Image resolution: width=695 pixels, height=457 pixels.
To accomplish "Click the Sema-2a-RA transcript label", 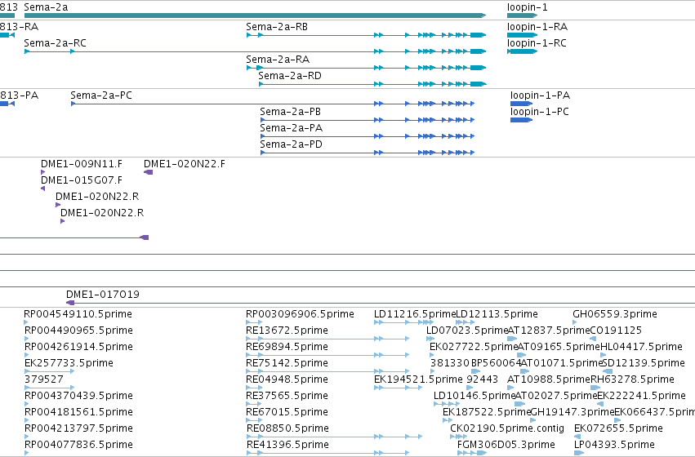I will pyautogui.click(x=278, y=60).
